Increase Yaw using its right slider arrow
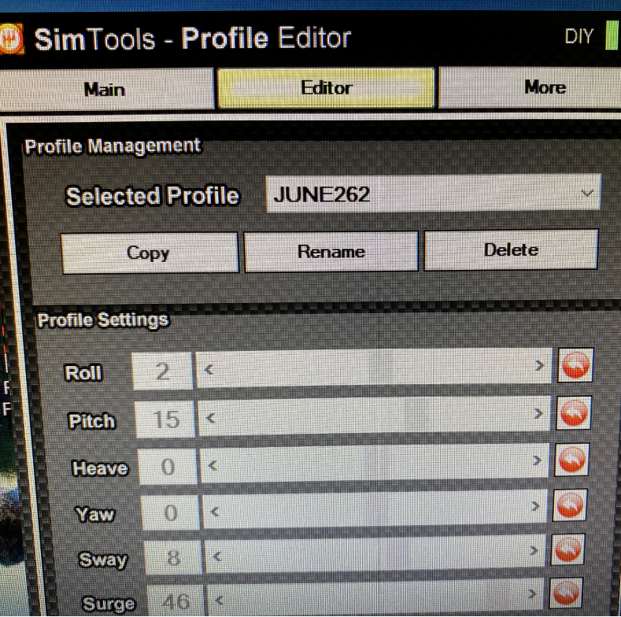The image size is (621, 617). click(x=535, y=506)
